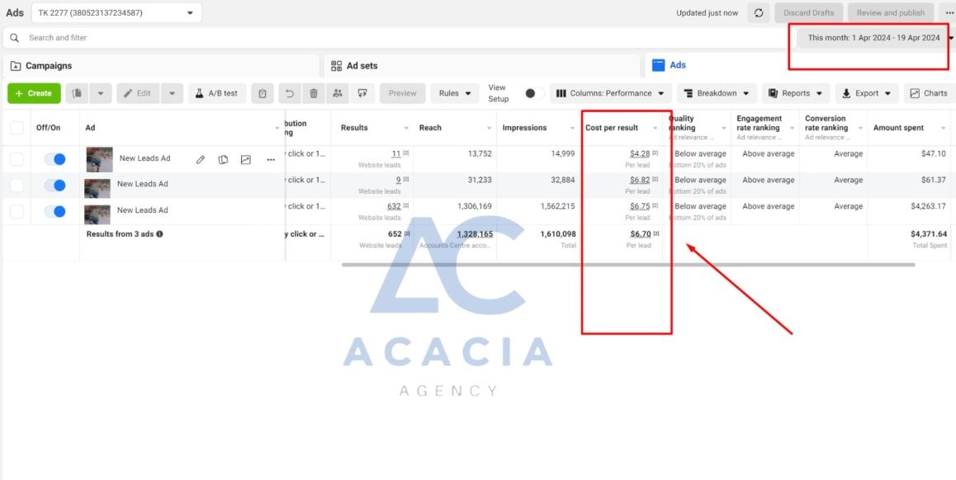Click the trash delete icon
Image resolution: width=956 pixels, height=480 pixels.
[x=314, y=93]
